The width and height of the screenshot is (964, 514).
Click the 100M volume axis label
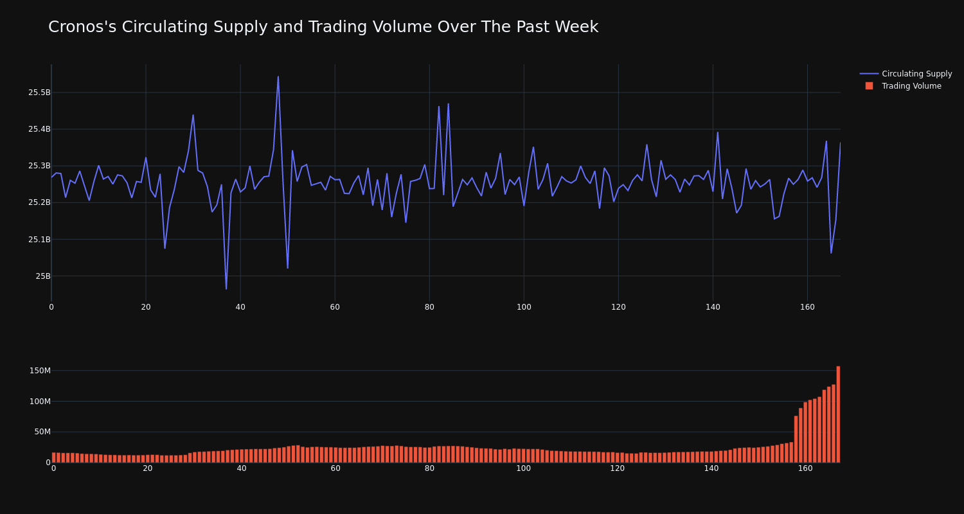click(x=40, y=402)
